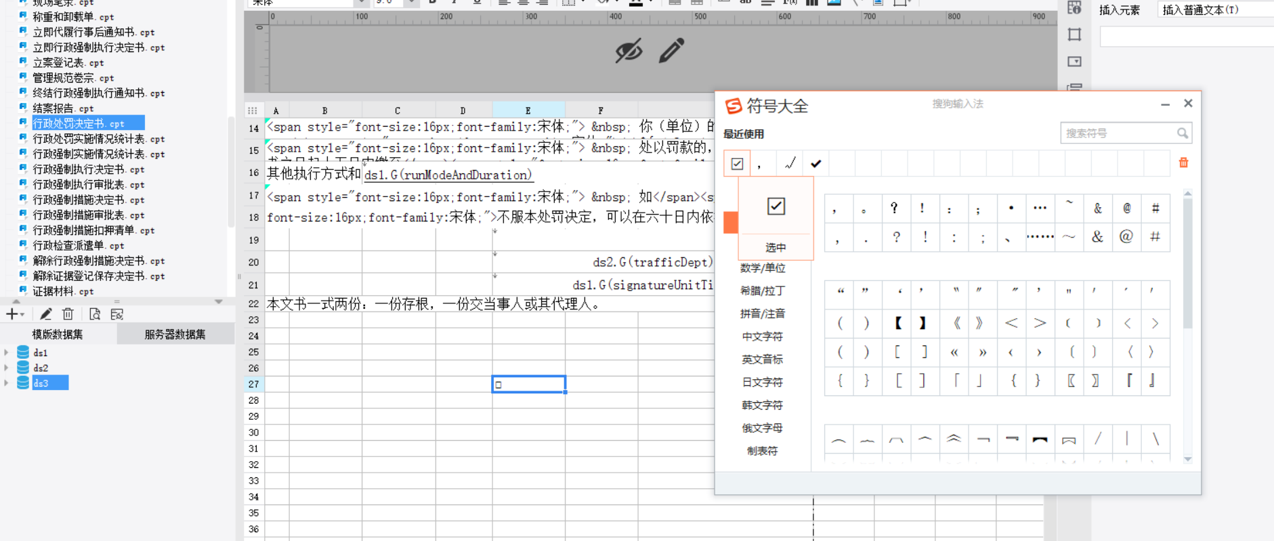Switch to the 模版数据集 tab
1274x541 pixels.
pyautogui.click(x=58, y=334)
